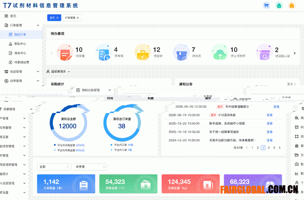Image resolution: width=304 pixels, height=200 pixels.
Task: Click the blue 1,142 statistics card
Action: pos(66,184)
